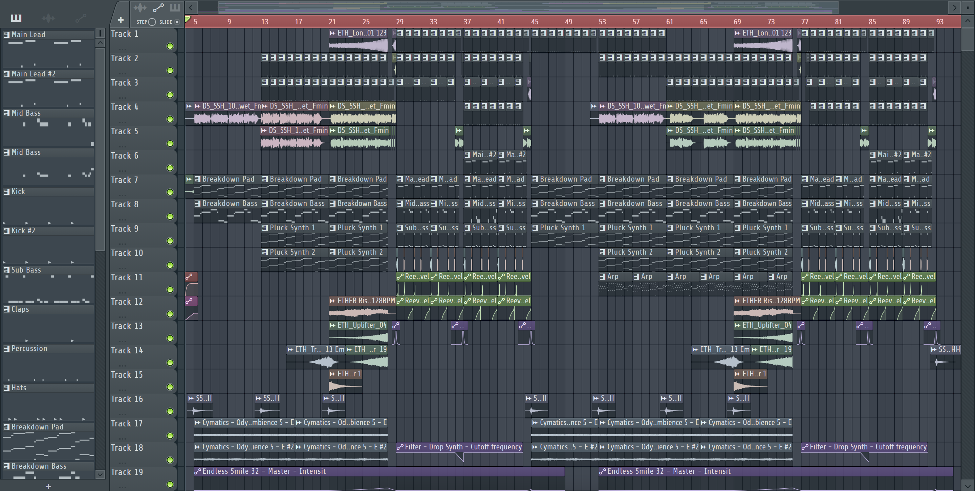Select the automation icon in playlist header
Screen dimensions: 975x491
click(x=158, y=7)
